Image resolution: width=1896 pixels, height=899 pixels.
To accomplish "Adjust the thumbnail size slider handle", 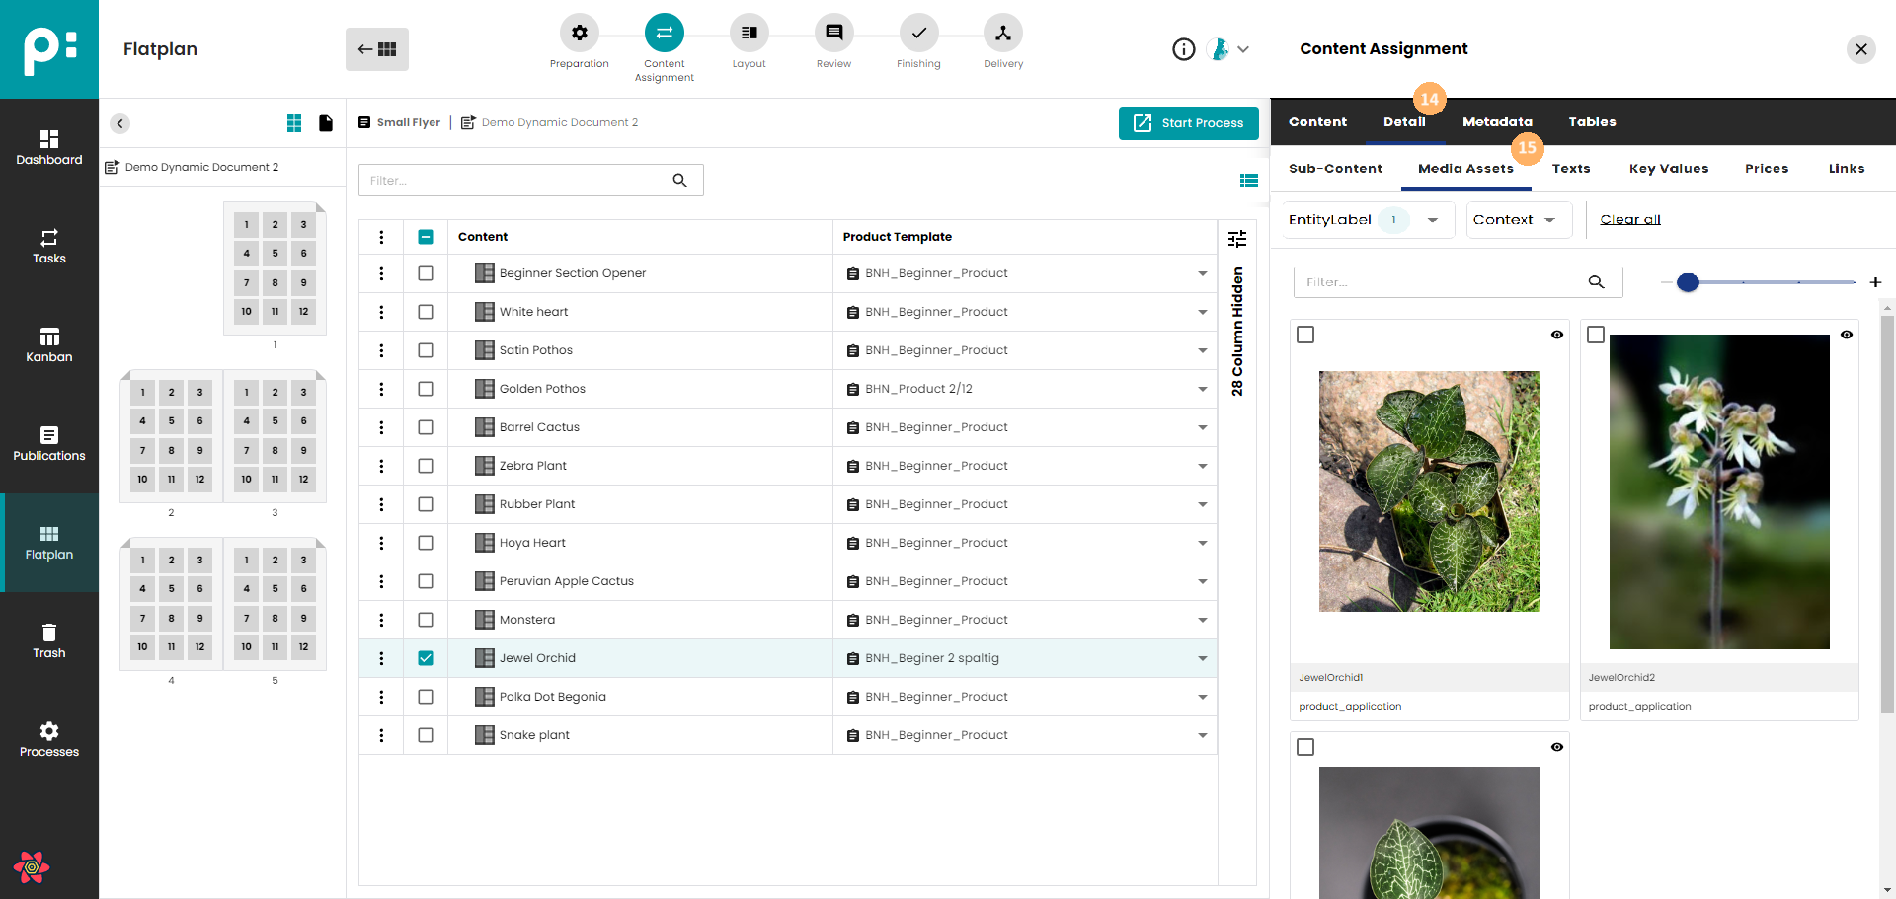I will point(1688,283).
